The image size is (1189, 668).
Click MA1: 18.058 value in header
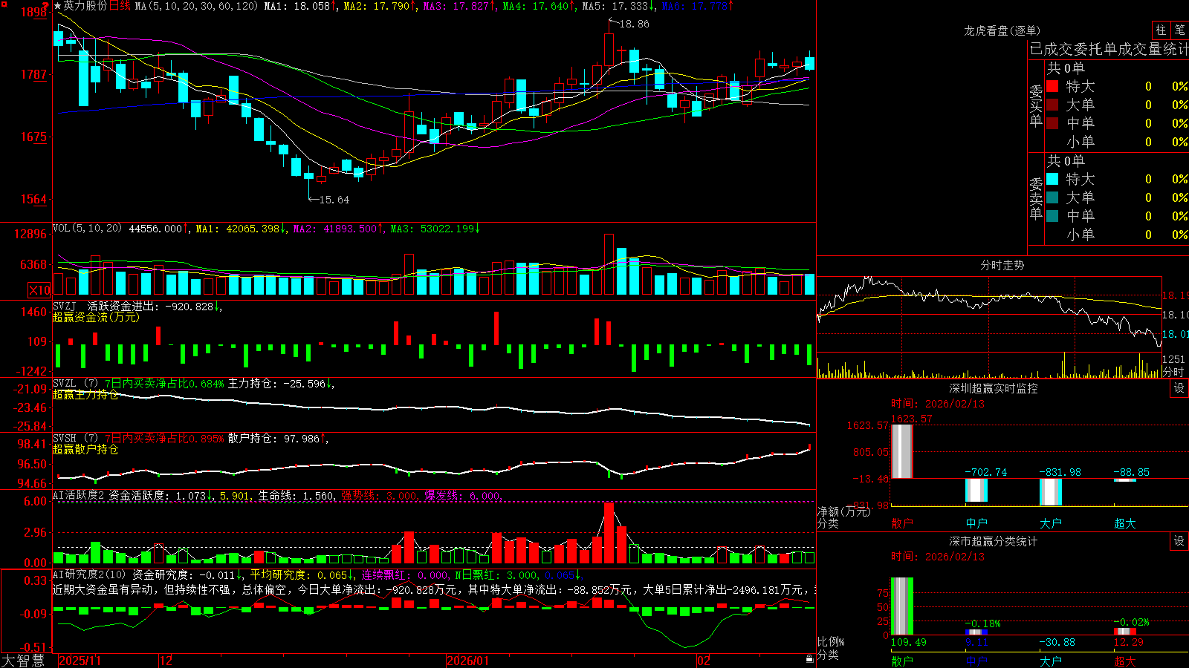pos(299,6)
